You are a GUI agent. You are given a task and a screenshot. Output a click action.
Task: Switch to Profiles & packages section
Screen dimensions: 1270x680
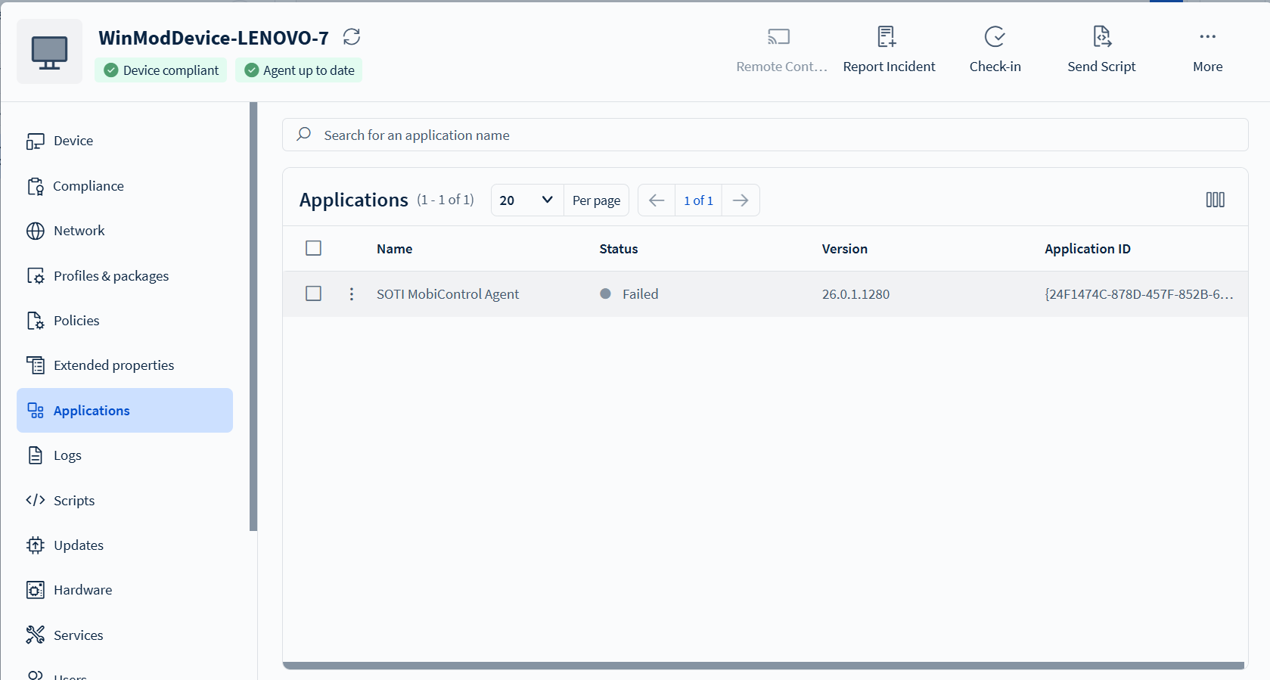110,276
